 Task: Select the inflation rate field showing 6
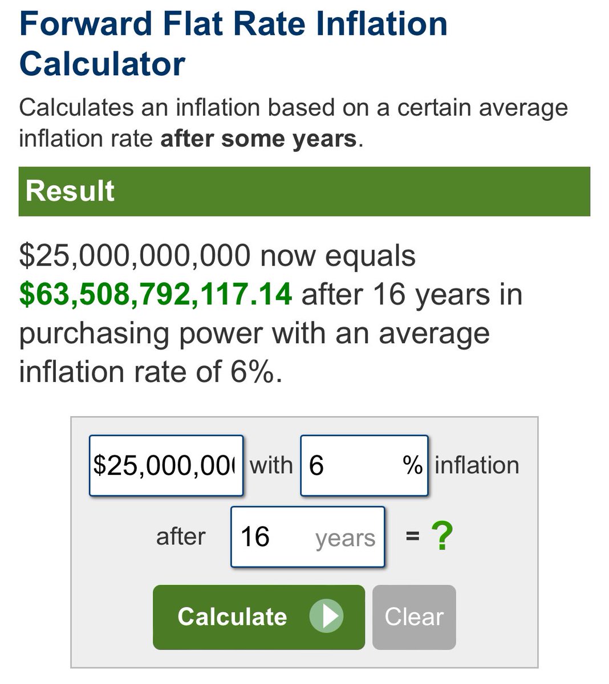[364, 465]
